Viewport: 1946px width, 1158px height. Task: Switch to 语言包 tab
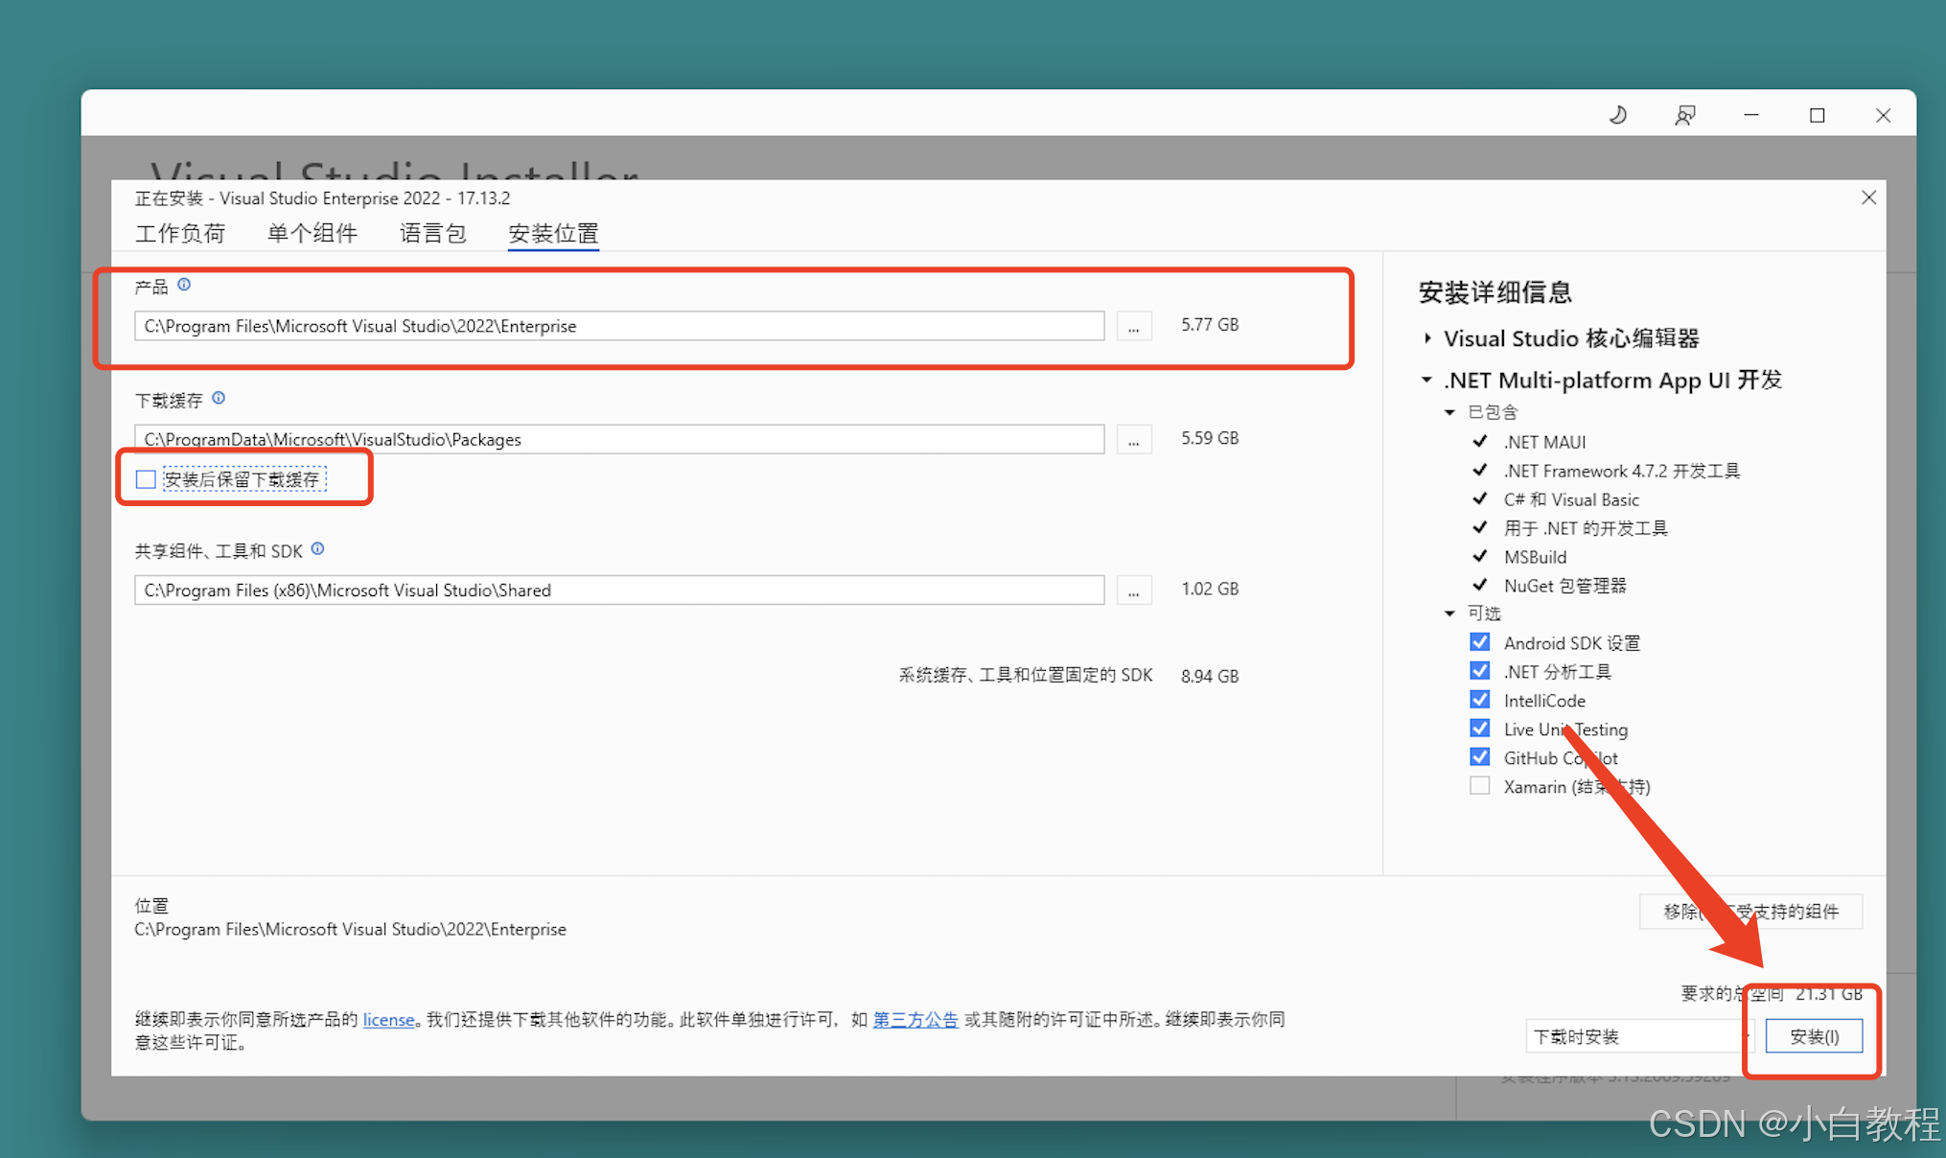coord(432,233)
